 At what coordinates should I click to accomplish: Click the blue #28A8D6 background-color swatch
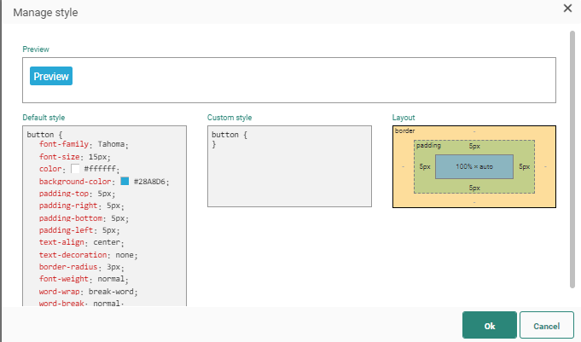[125, 181]
